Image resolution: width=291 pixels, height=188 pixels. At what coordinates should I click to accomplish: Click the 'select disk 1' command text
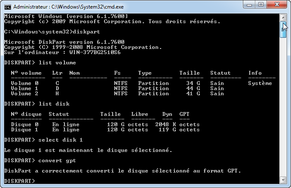pyautogui.click(x=61, y=140)
